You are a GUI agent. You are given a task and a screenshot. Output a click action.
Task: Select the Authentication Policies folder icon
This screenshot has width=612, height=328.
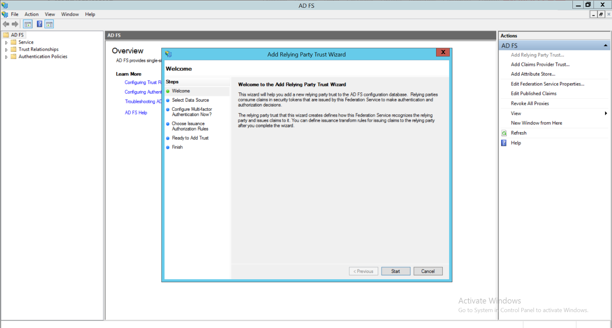(x=14, y=57)
